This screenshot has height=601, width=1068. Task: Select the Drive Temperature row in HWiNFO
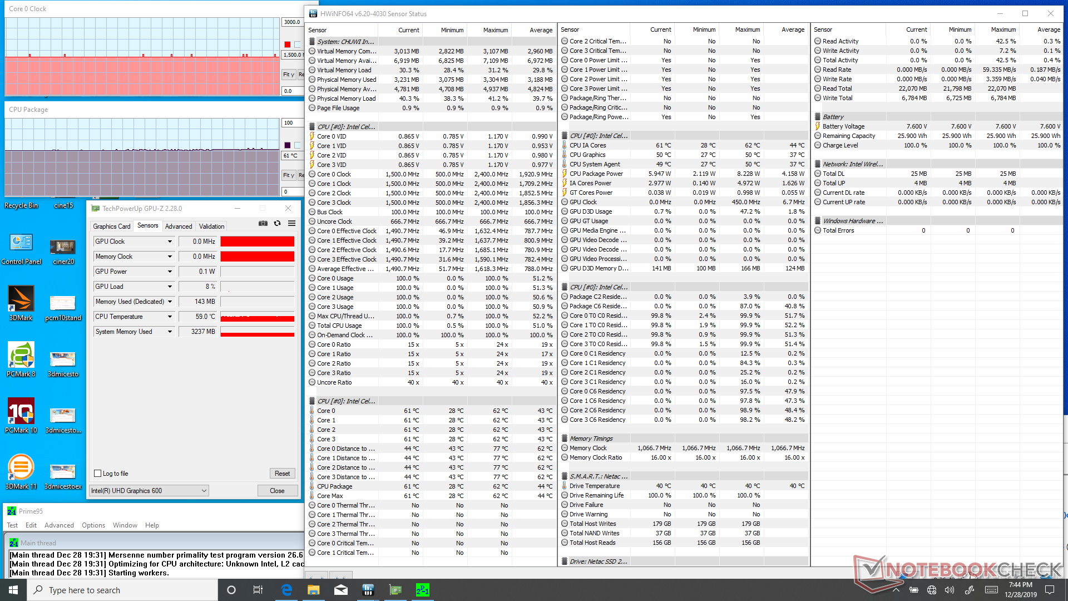pyautogui.click(x=684, y=486)
